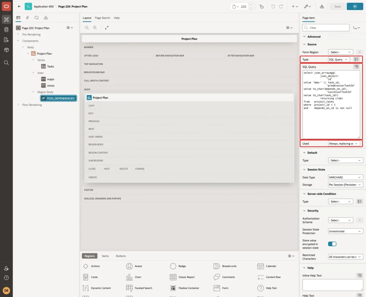366x297 pixels.
Task: Undo the last change
Action: [x=273, y=6]
